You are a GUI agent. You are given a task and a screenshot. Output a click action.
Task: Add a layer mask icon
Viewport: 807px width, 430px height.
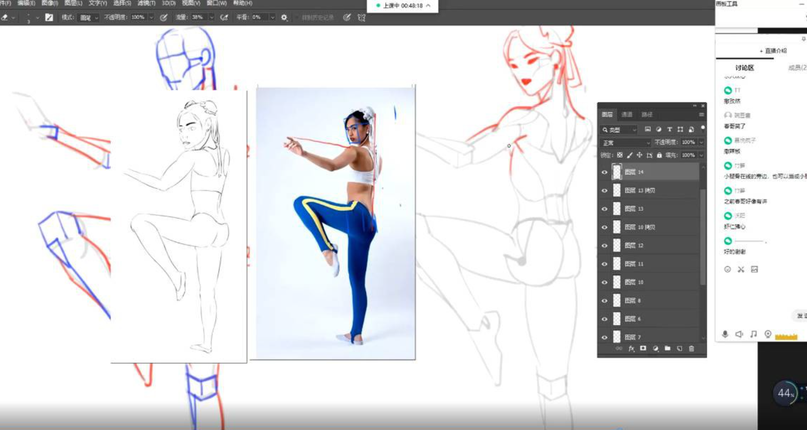643,348
